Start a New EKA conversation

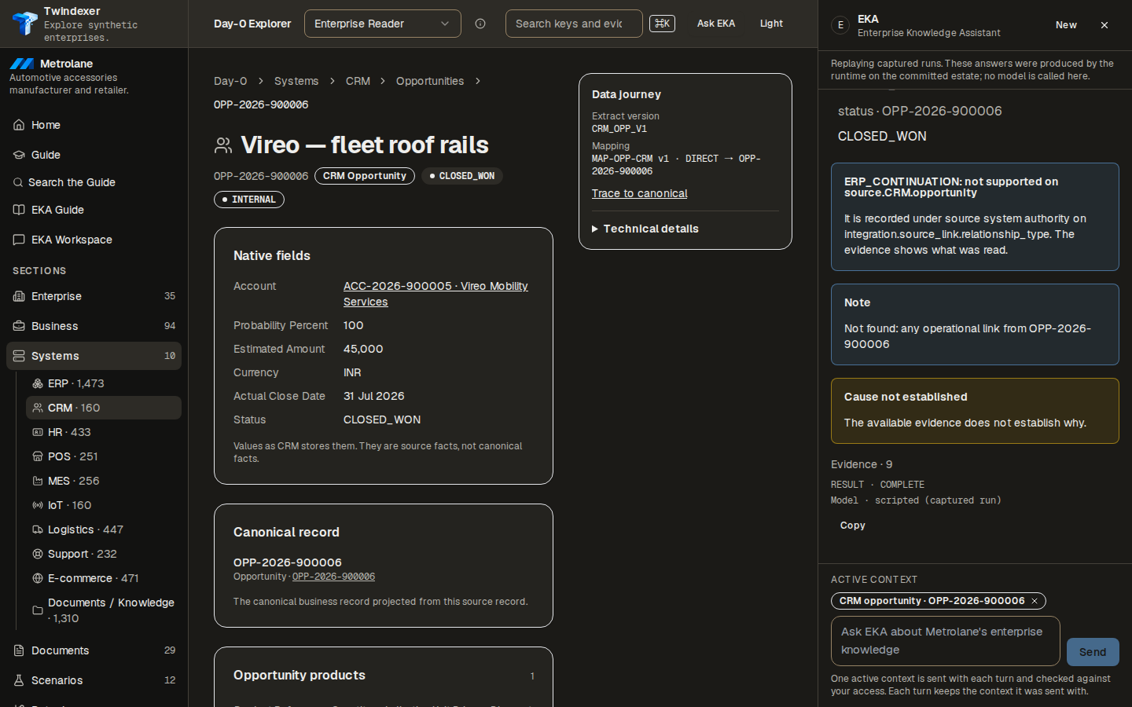[x=1066, y=25]
